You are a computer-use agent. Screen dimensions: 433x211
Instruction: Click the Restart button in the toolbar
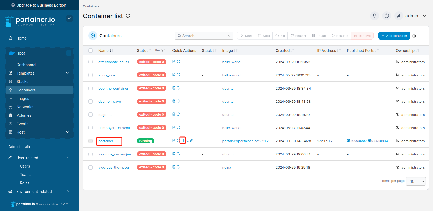tap(298, 36)
